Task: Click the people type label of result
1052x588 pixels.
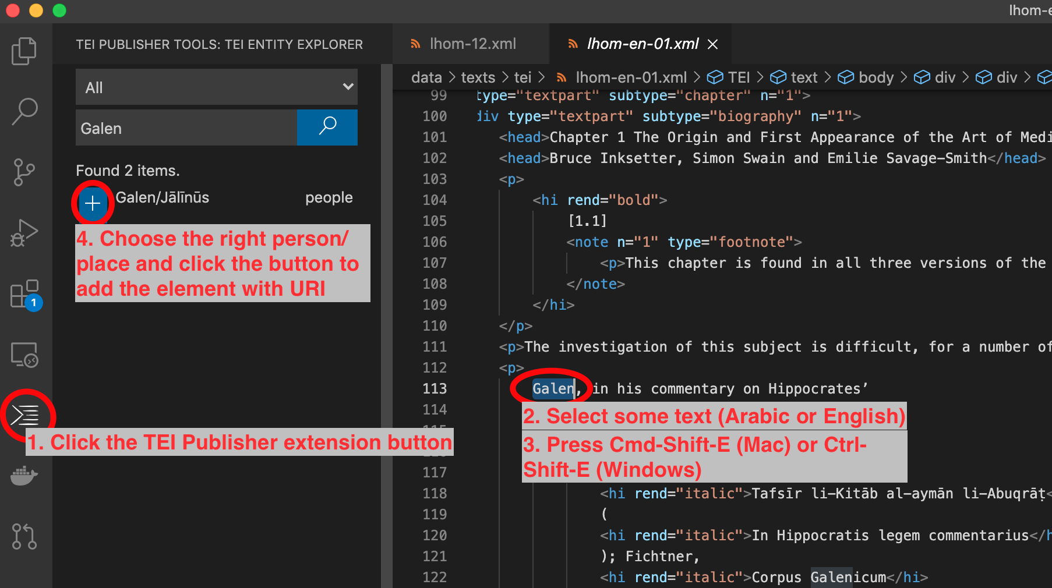Action: pos(329,197)
